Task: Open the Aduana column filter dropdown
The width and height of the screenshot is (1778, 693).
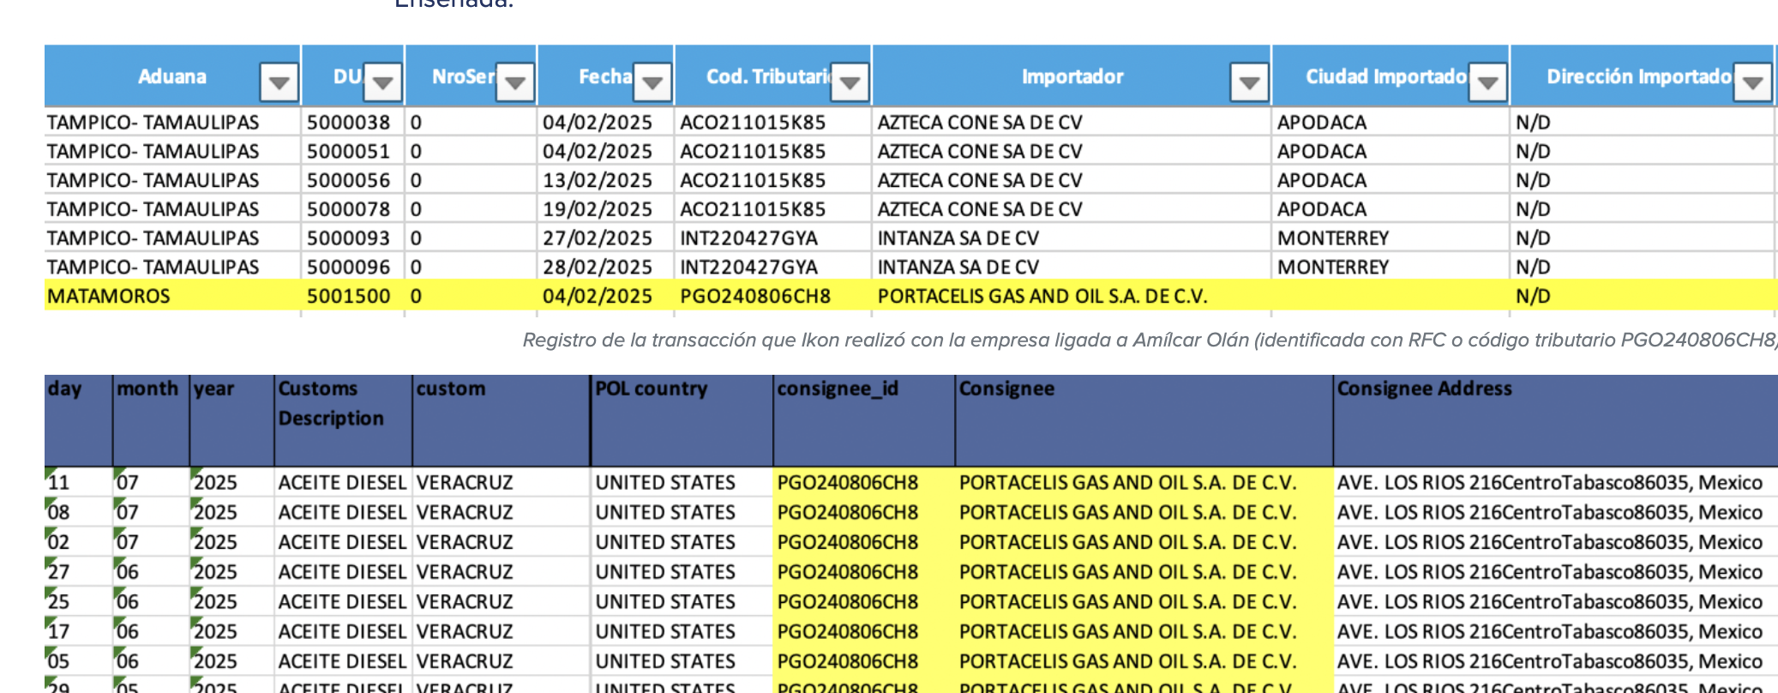Action: 279,83
